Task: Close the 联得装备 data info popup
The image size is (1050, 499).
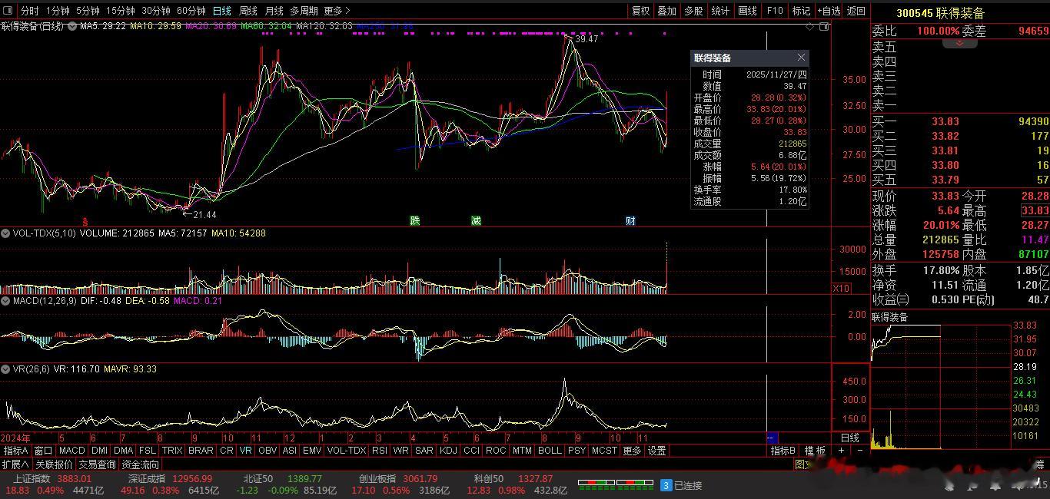Action: pos(801,58)
